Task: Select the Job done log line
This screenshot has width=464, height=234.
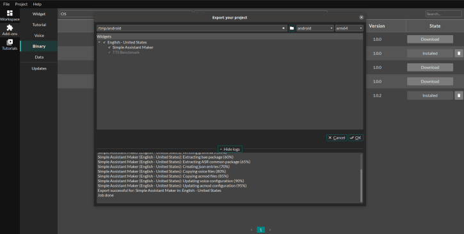Action: pos(106,195)
